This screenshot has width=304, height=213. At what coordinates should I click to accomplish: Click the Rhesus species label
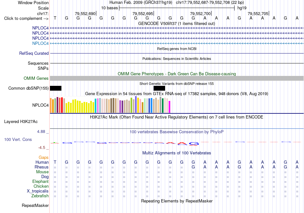click(x=42, y=167)
